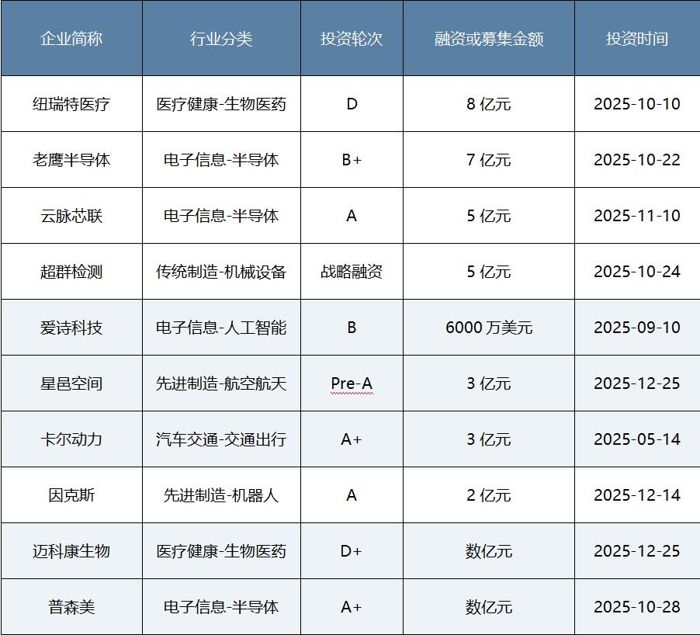
Task: Click the 数亿元 amount for 普森美
Action: pos(487,607)
